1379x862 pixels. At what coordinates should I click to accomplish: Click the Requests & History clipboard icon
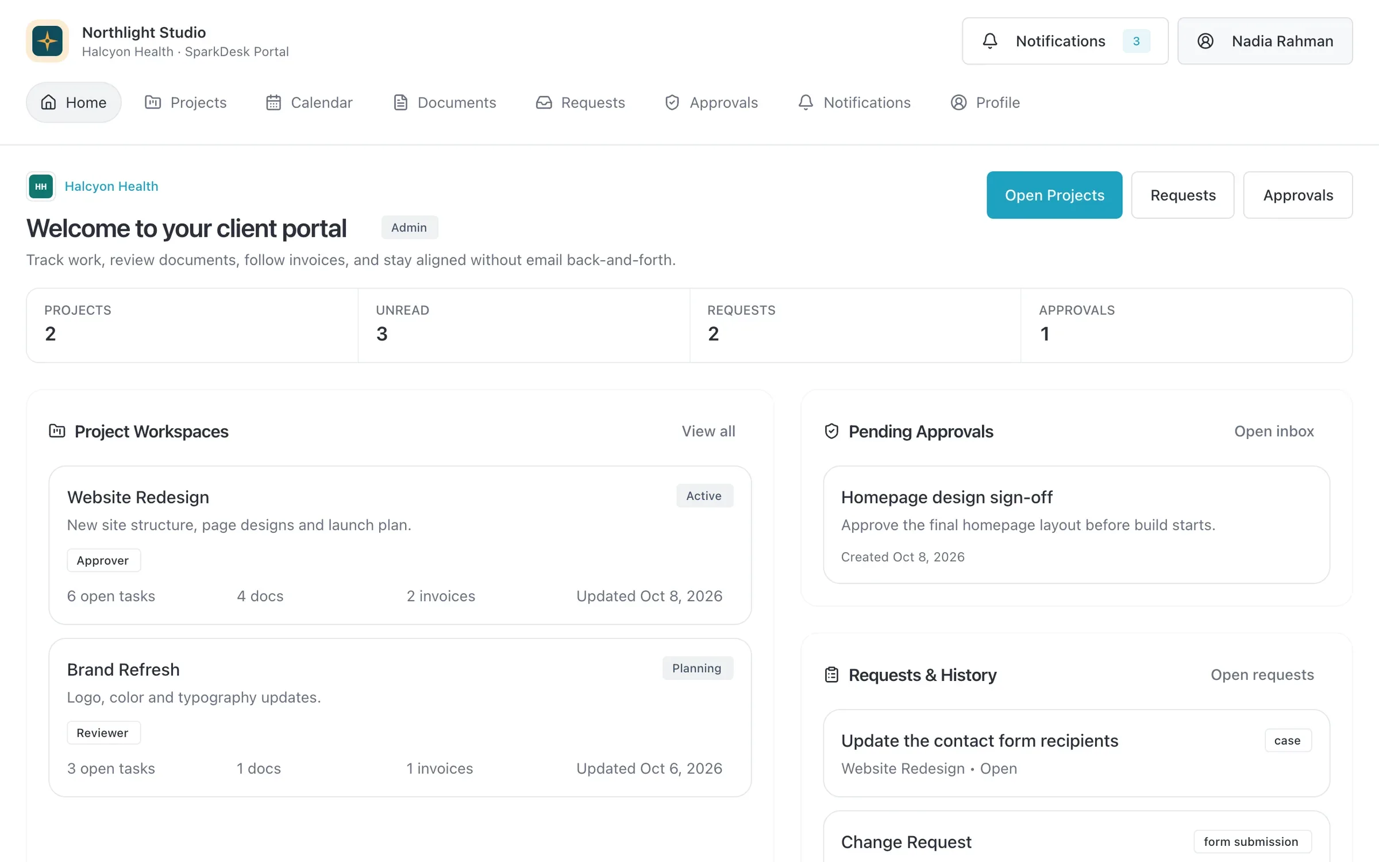click(831, 675)
